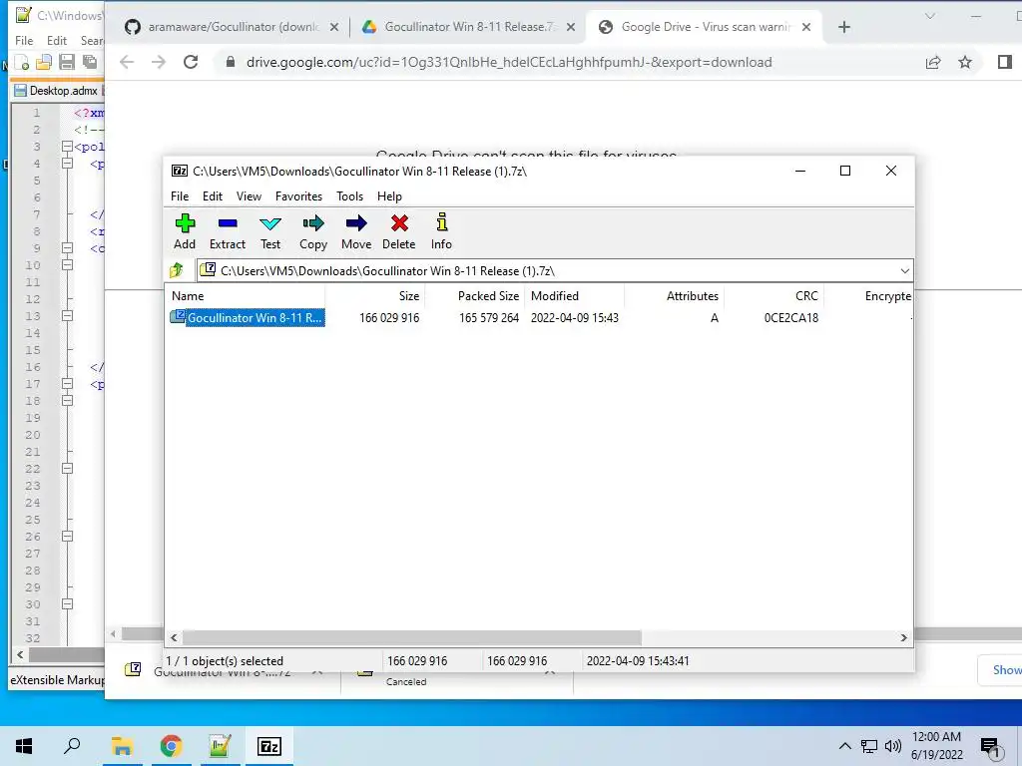Open Chrome tab search chevron

[x=930, y=16]
